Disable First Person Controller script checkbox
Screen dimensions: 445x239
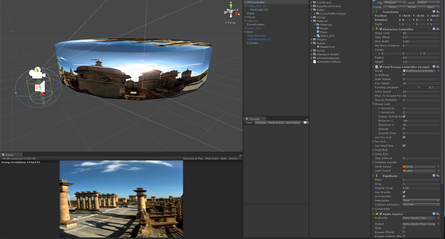(x=381, y=67)
